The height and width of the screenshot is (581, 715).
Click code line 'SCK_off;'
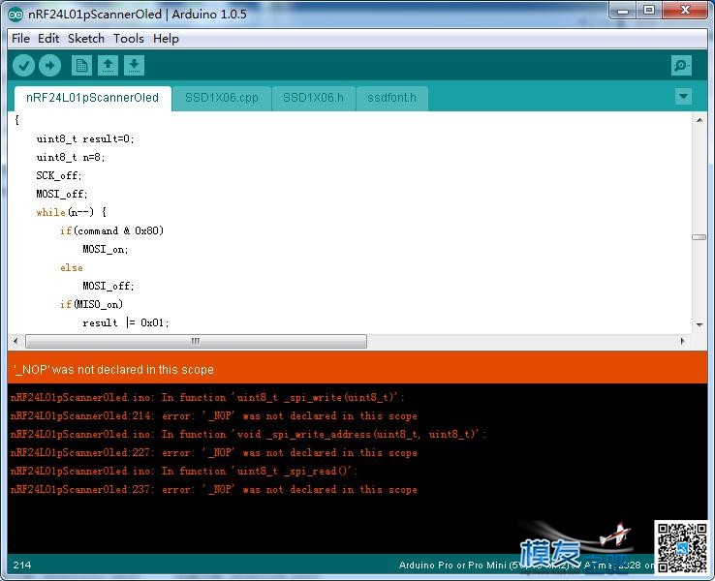(x=59, y=176)
